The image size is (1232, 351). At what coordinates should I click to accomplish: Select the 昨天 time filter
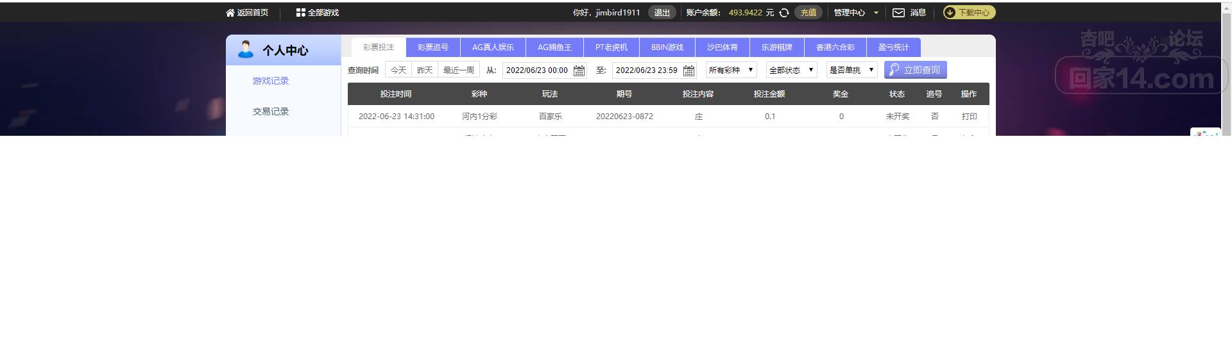tap(425, 70)
